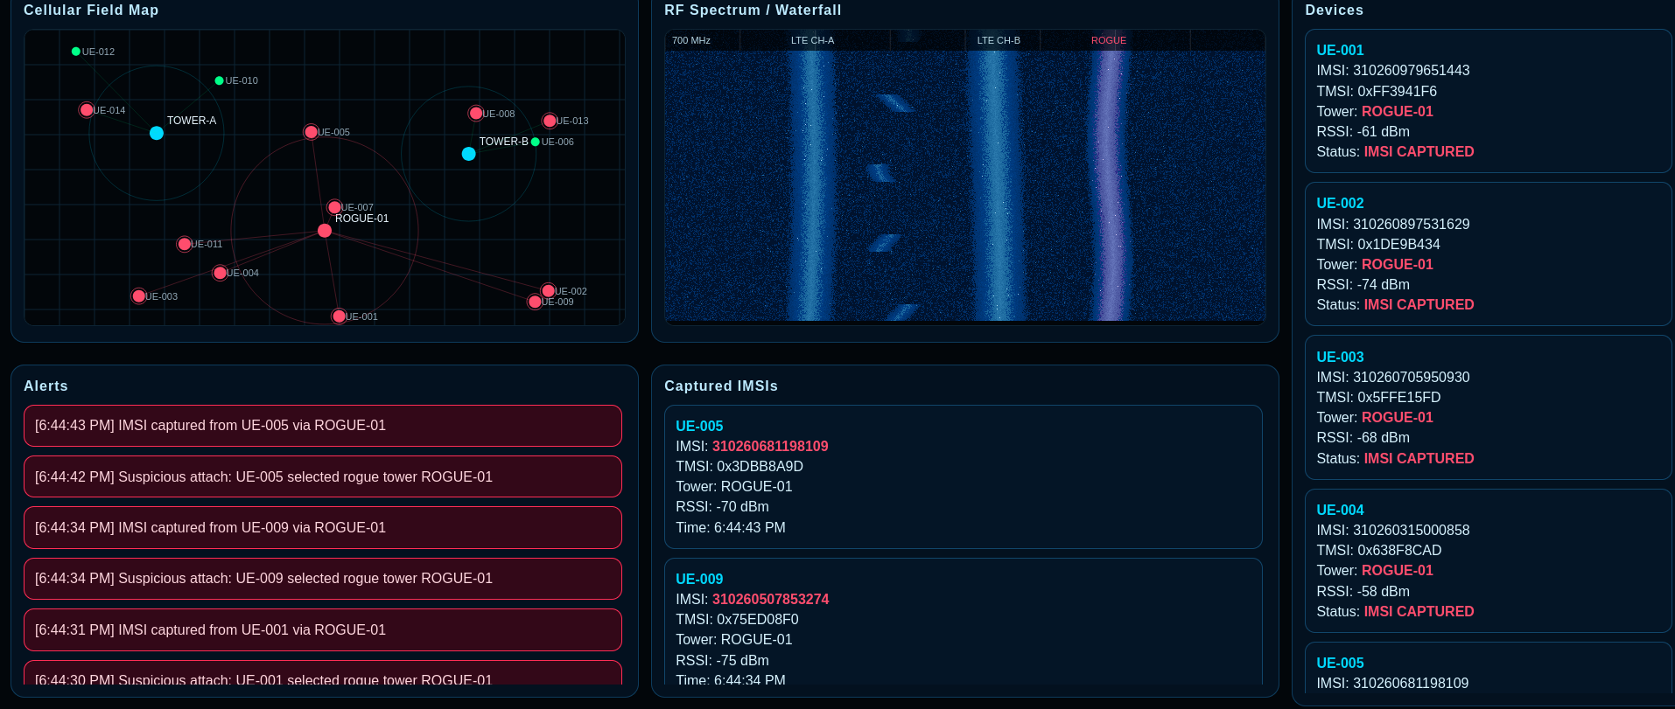This screenshot has width=1675, height=709.
Task: Click captured IMSI 310260507853274 in red
Action: [x=770, y=599]
